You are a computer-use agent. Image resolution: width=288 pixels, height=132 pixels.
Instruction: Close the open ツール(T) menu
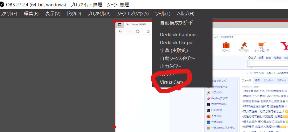click(163, 14)
